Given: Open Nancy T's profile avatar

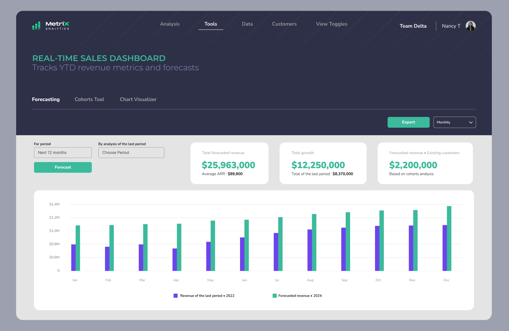Looking at the screenshot, I should click(470, 26).
